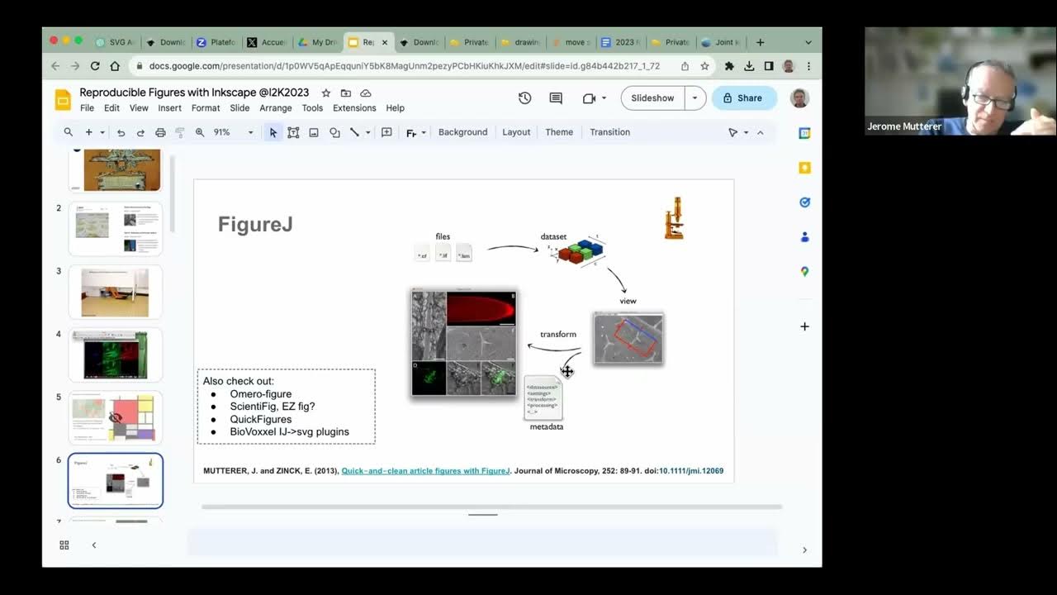The width and height of the screenshot is (1057, 595).
Task: Open the Tools menu
Action: tap(312, 108)
